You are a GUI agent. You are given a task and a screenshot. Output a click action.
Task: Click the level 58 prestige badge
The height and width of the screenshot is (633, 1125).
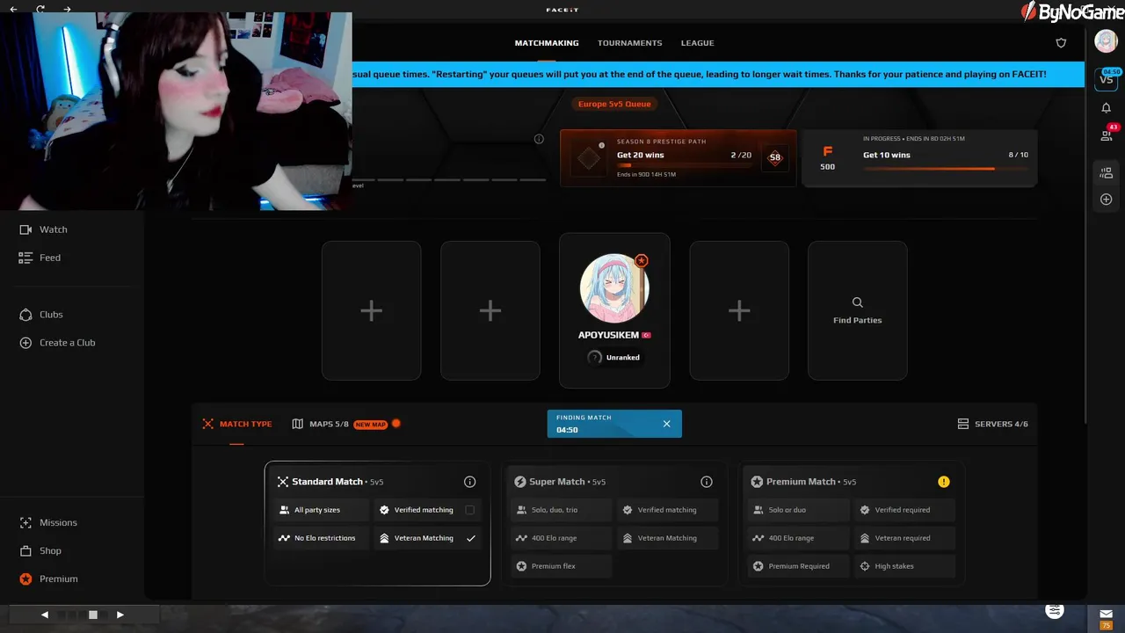tap(775, 157)
